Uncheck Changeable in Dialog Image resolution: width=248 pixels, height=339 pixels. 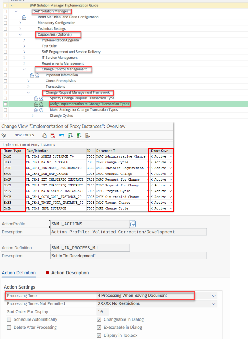coord(99,320)
